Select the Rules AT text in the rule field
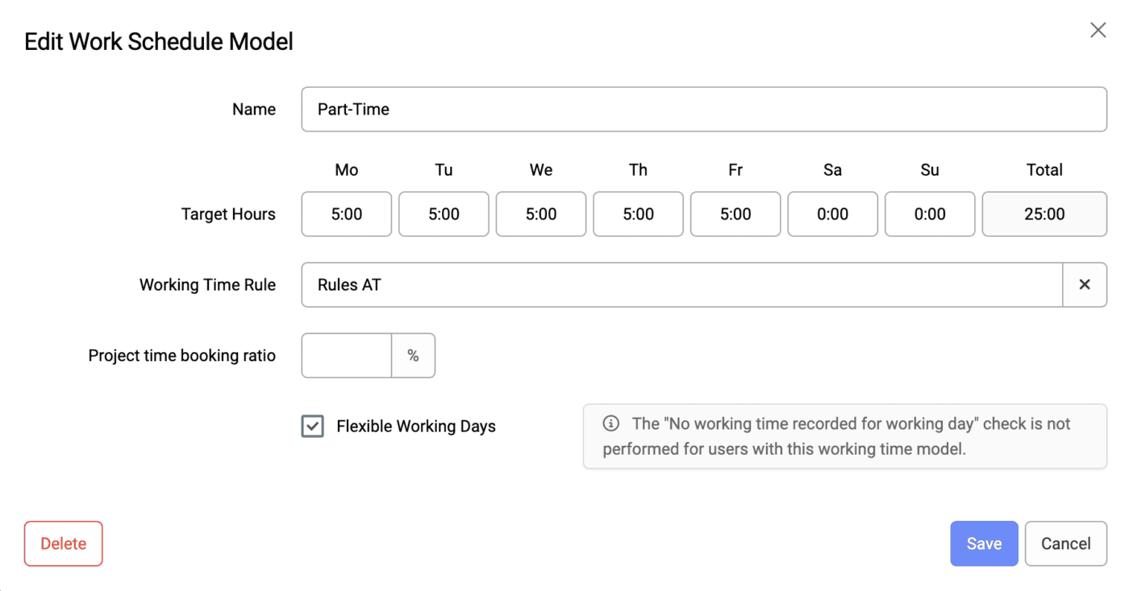Viewport: 1129px width, 591px height. pyautogui.click(x=348, y=285)
